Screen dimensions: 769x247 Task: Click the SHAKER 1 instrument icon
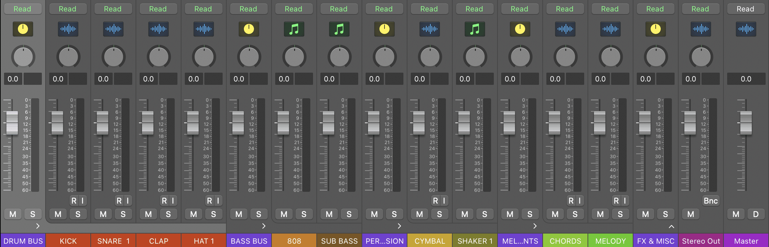point(475,29)
